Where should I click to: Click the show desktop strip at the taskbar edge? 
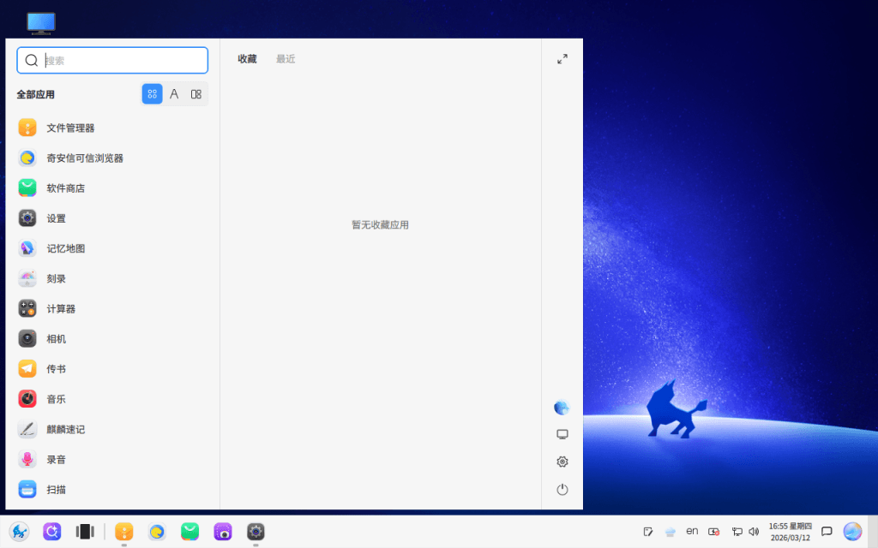point(873,532)
